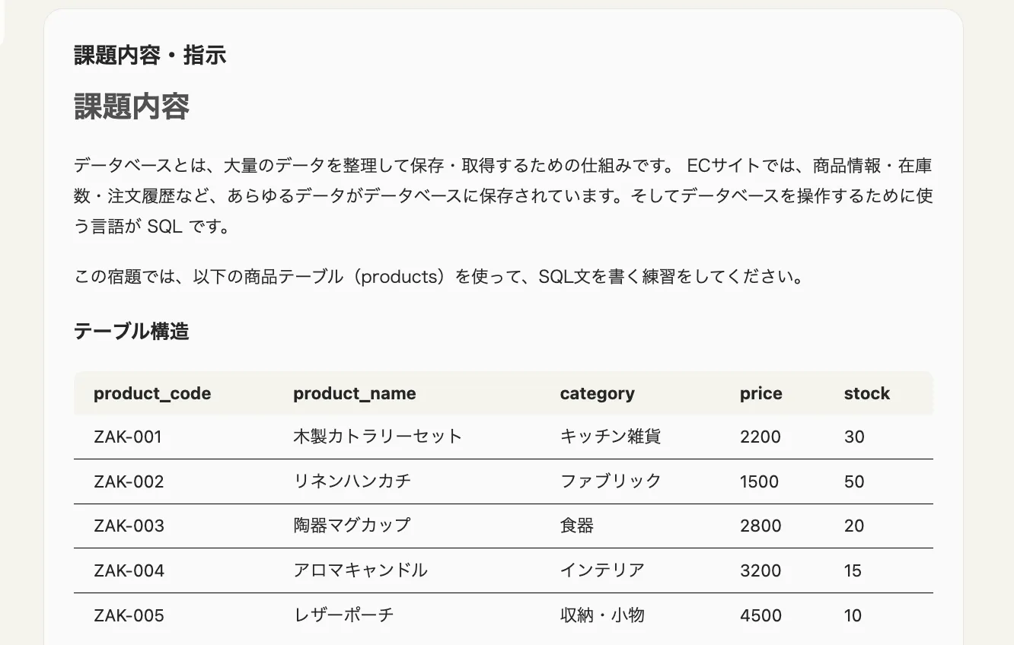Click the インテリア category cell
The image size is (1014, 645).
coord(602,570)
